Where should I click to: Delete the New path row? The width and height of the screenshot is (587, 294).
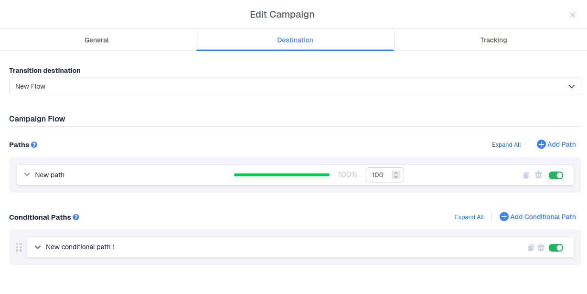[538, 175]
